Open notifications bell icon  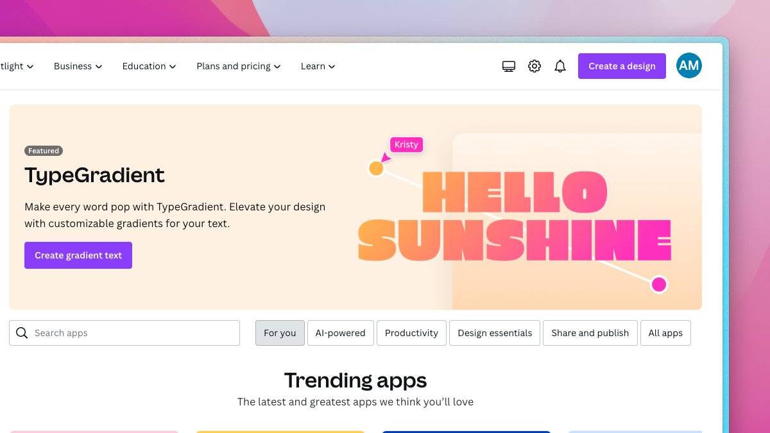tap(560, 66)
